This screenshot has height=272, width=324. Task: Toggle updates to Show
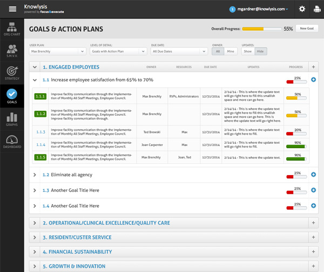click(247, 51)
